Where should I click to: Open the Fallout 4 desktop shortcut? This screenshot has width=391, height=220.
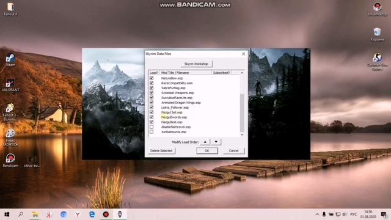pyautogui.click(x=10, y=9)
